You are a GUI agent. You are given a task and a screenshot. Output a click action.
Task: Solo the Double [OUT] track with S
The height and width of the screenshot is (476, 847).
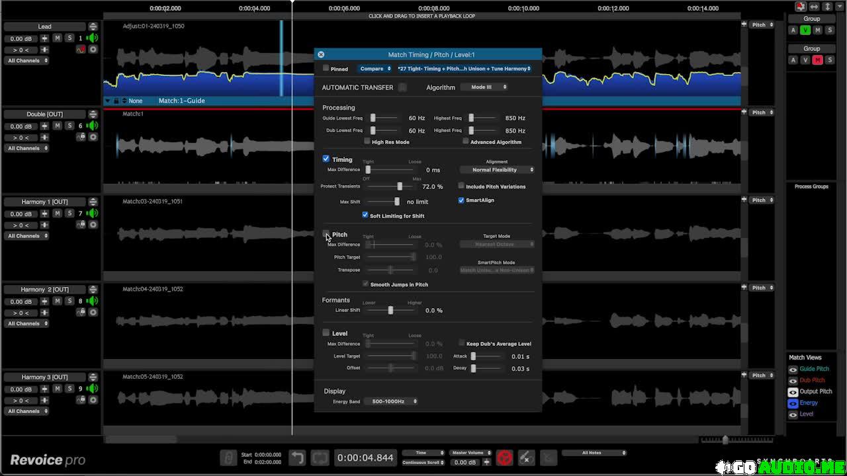pos(69,126)
